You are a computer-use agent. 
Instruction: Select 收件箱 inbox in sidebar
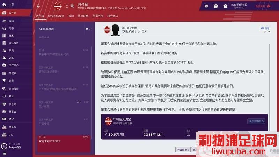click(16, 13)
